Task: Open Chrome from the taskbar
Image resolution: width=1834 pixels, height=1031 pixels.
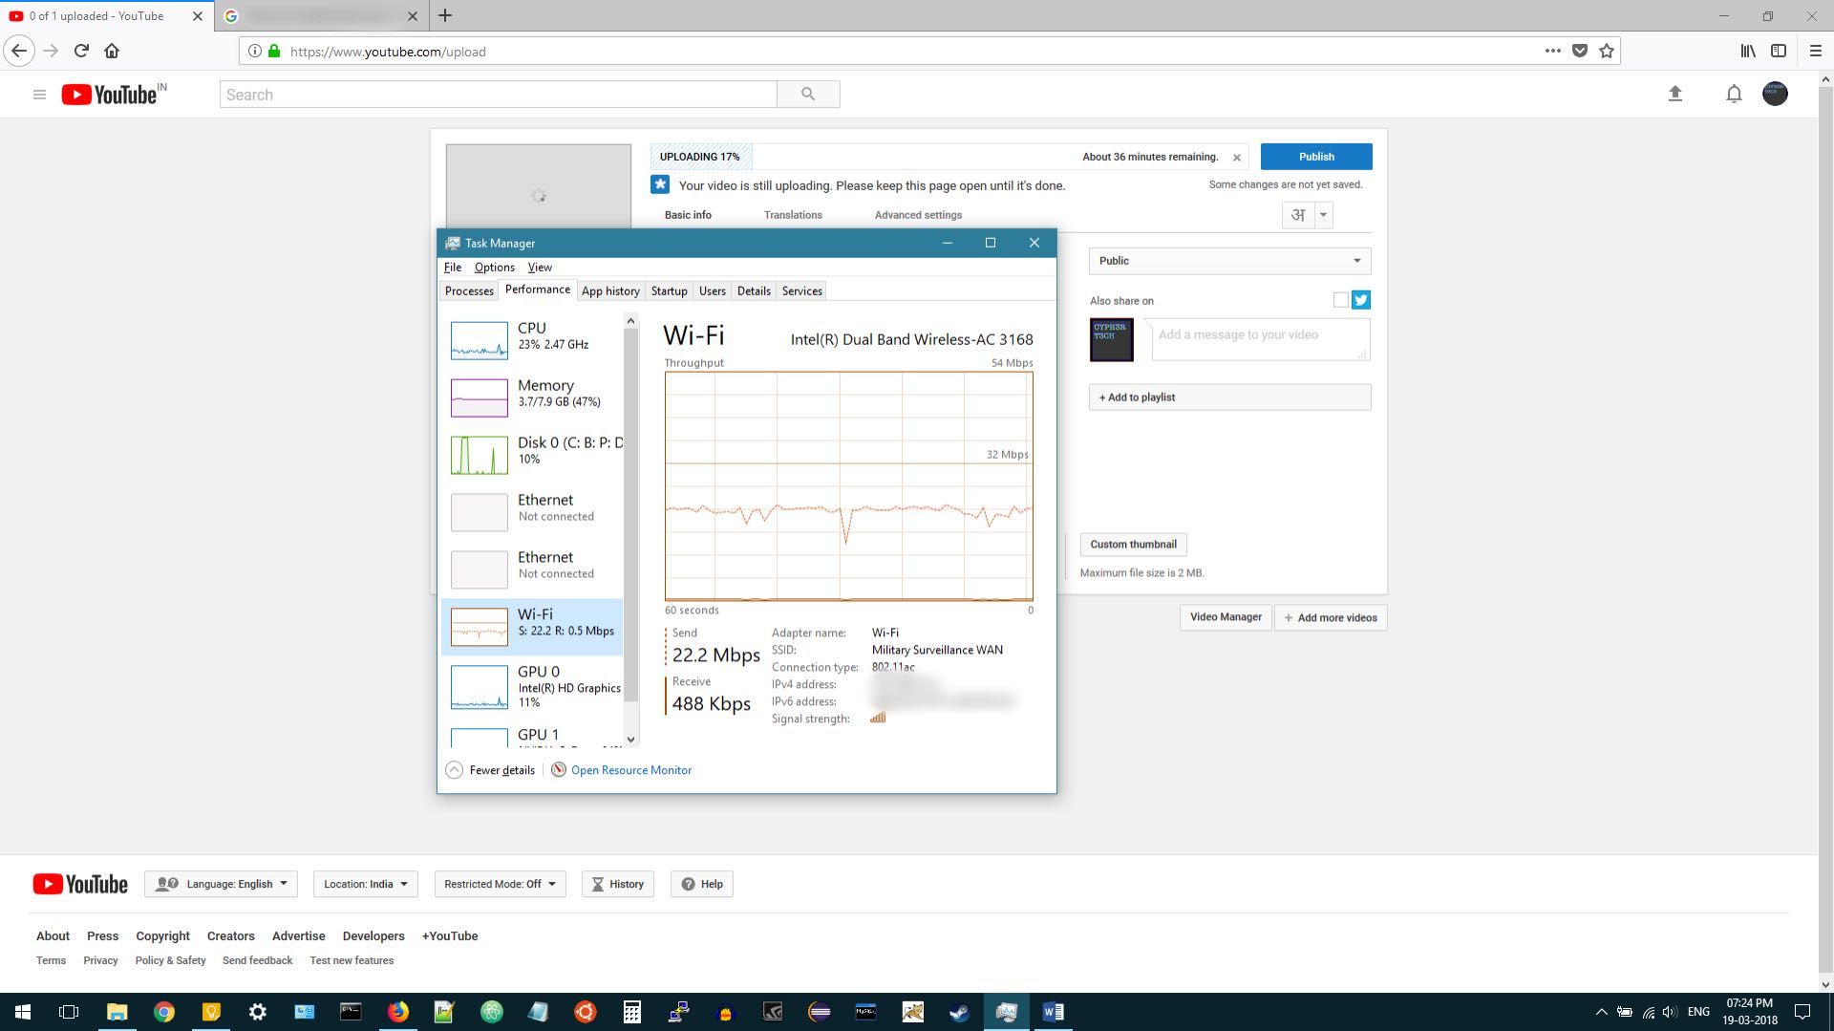Action: 164,1012
